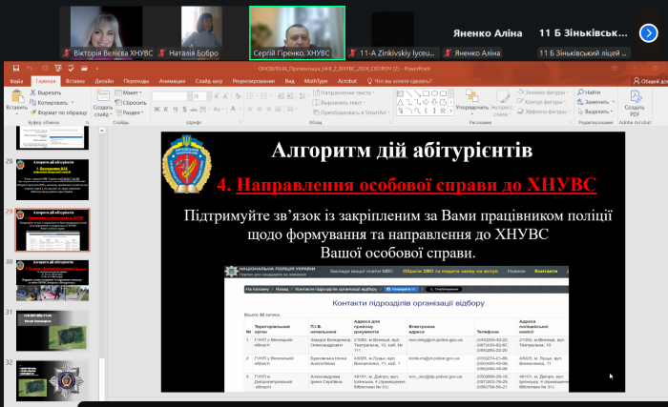Switch to the MathType ribbon tab
Image resolution: width=668 pixels, height=407 pixels.
point(316,81)
